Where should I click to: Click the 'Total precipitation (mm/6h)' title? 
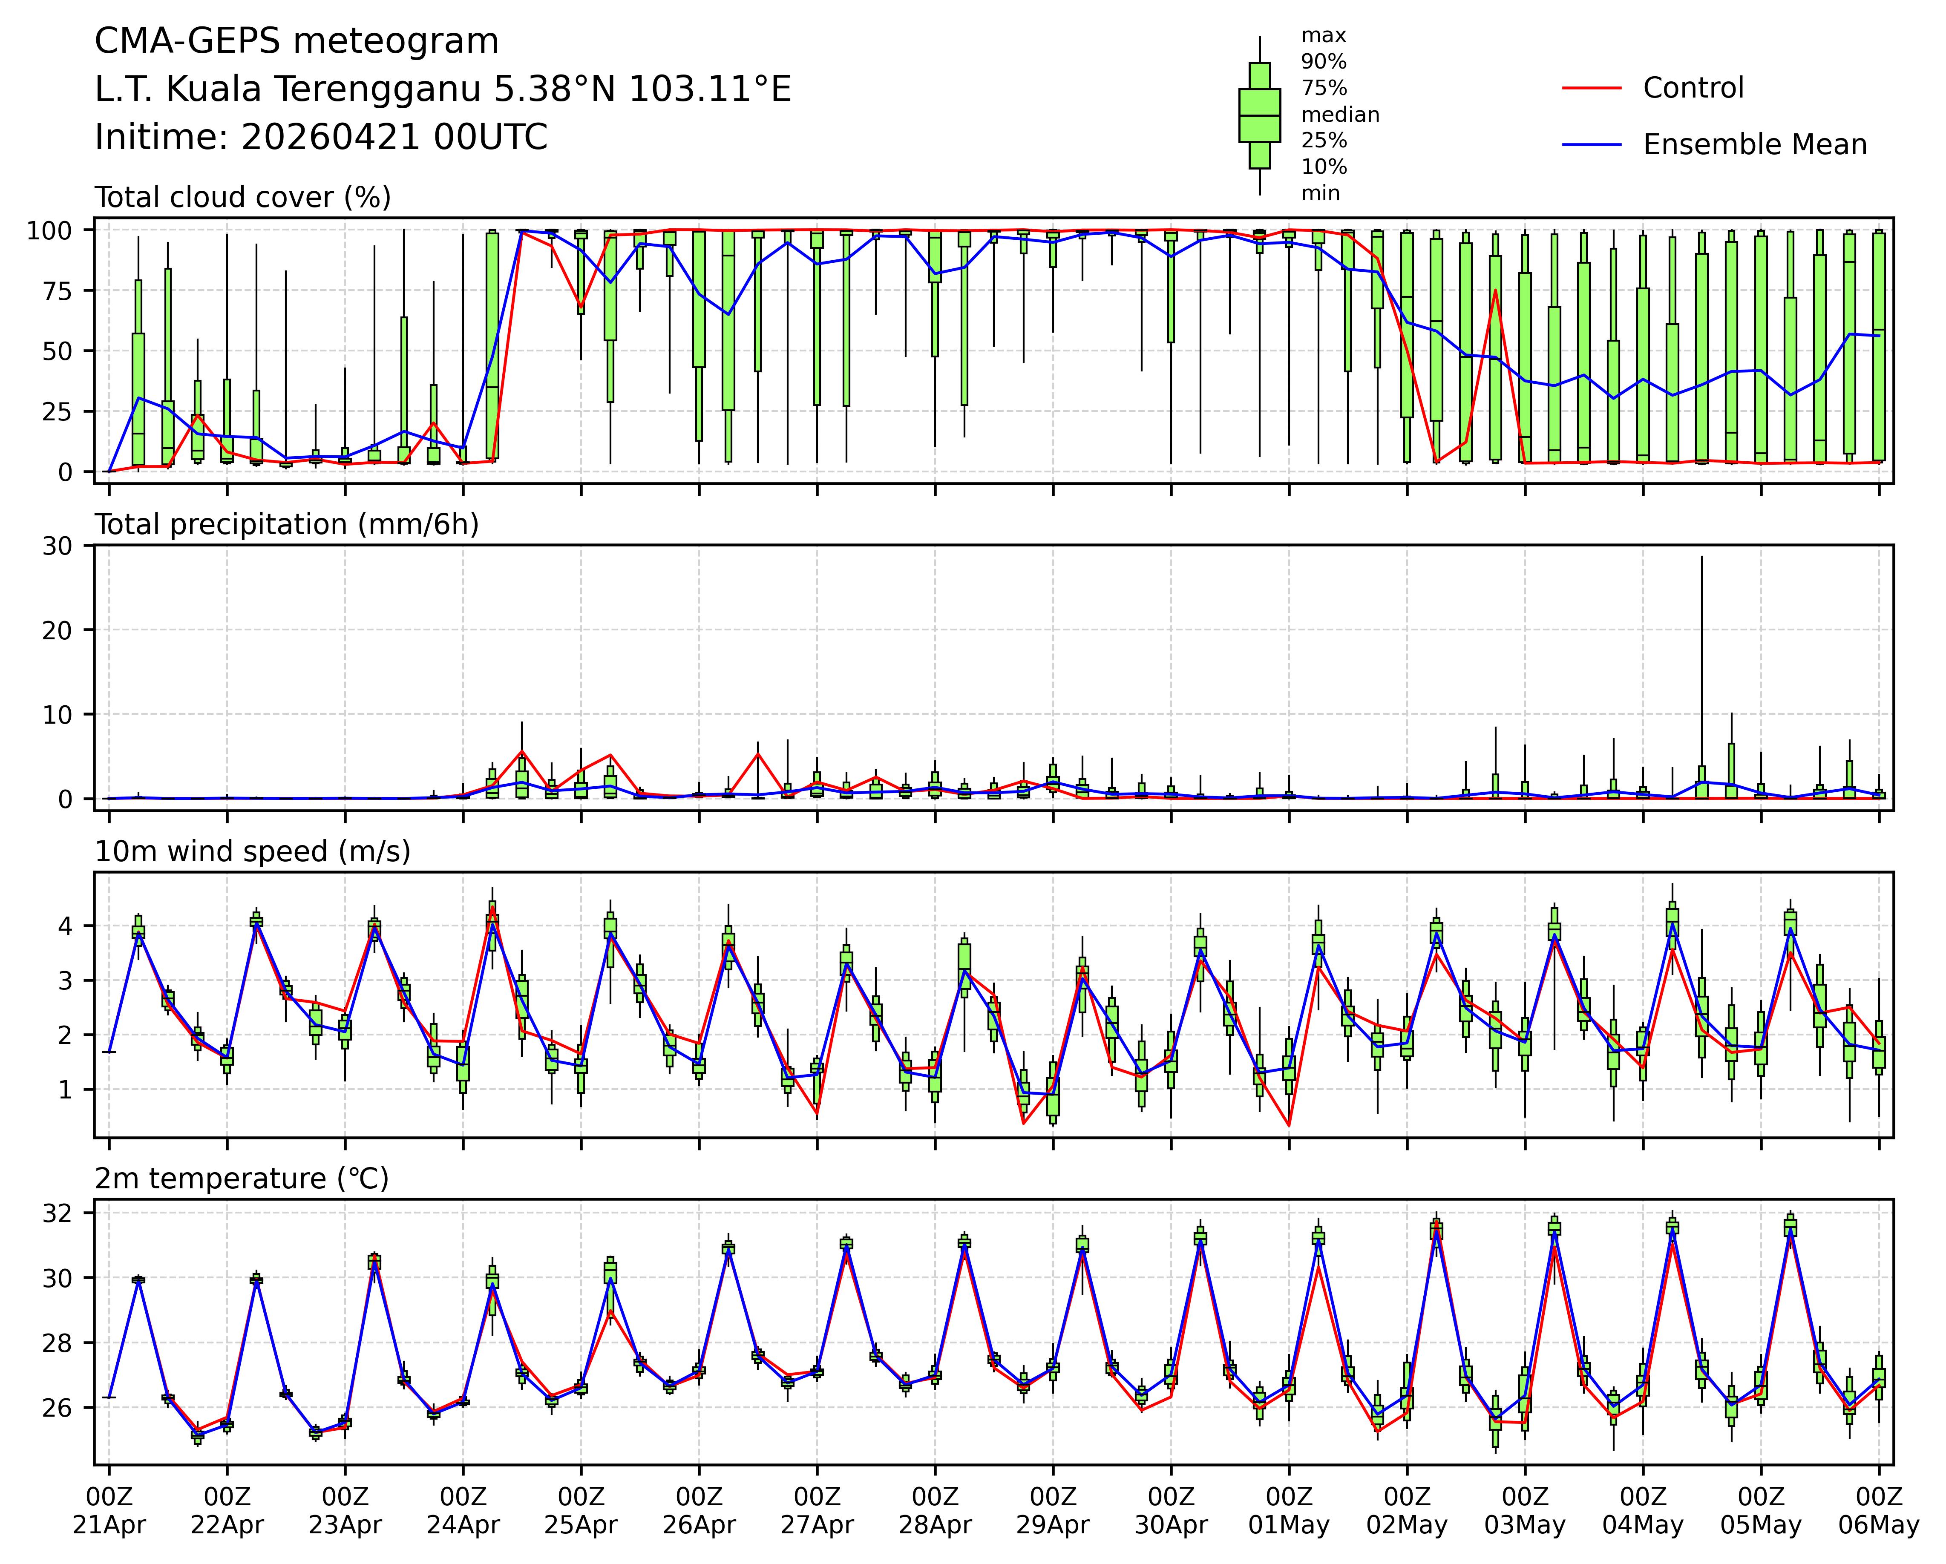286,524
